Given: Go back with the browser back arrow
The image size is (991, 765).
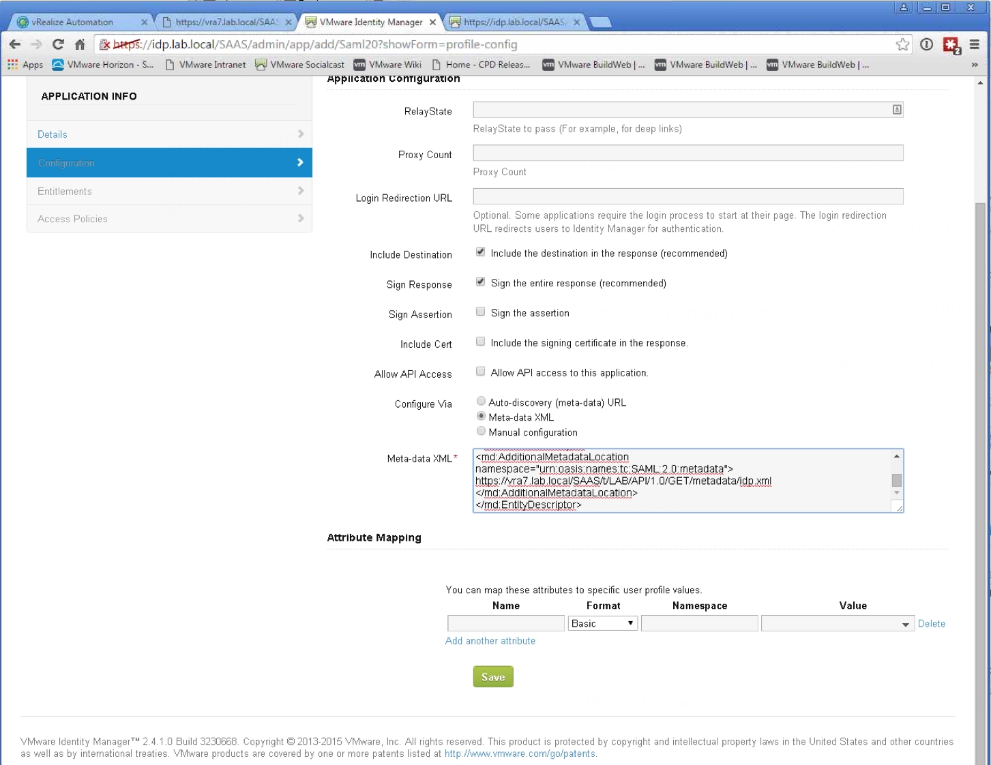Looking at the screenshot, I should tap(14, 44).
